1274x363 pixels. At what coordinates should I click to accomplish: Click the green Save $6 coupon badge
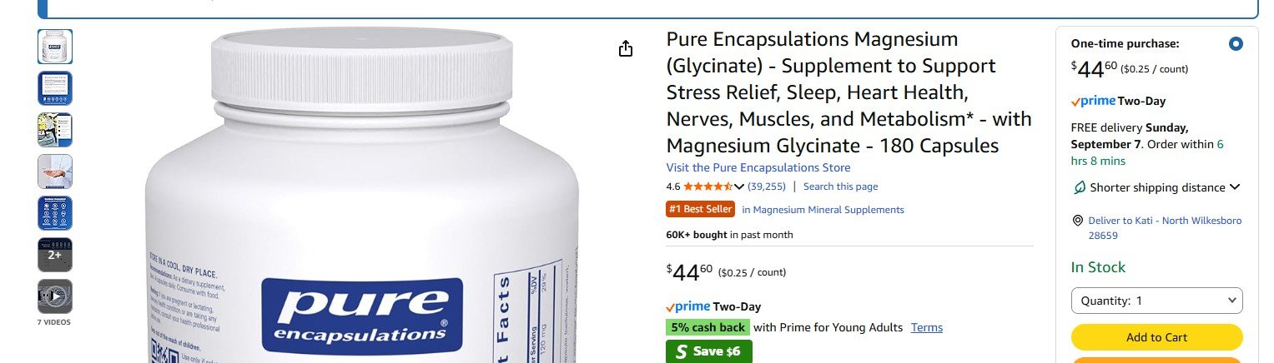tap(708, 351)
